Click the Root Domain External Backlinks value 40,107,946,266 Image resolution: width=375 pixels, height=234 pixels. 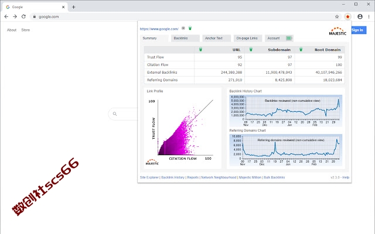[x=329, y=73]
